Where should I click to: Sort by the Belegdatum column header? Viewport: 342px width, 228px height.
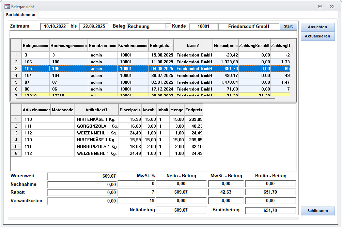tap(161, 45)
